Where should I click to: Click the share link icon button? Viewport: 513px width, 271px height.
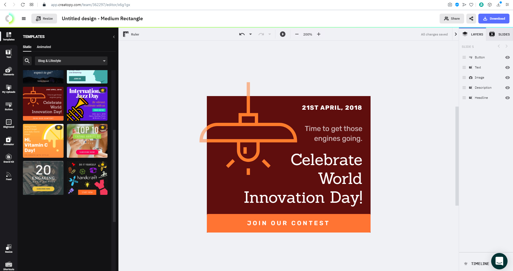pos(471,19)
